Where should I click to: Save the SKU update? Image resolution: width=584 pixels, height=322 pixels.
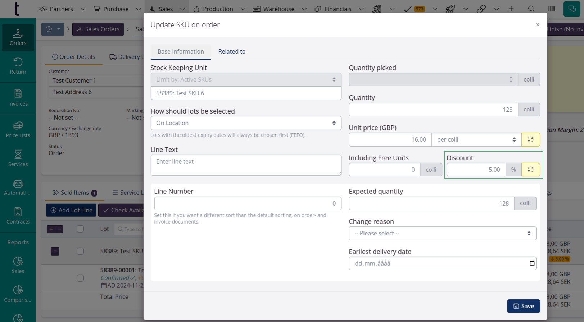[523, 306]
